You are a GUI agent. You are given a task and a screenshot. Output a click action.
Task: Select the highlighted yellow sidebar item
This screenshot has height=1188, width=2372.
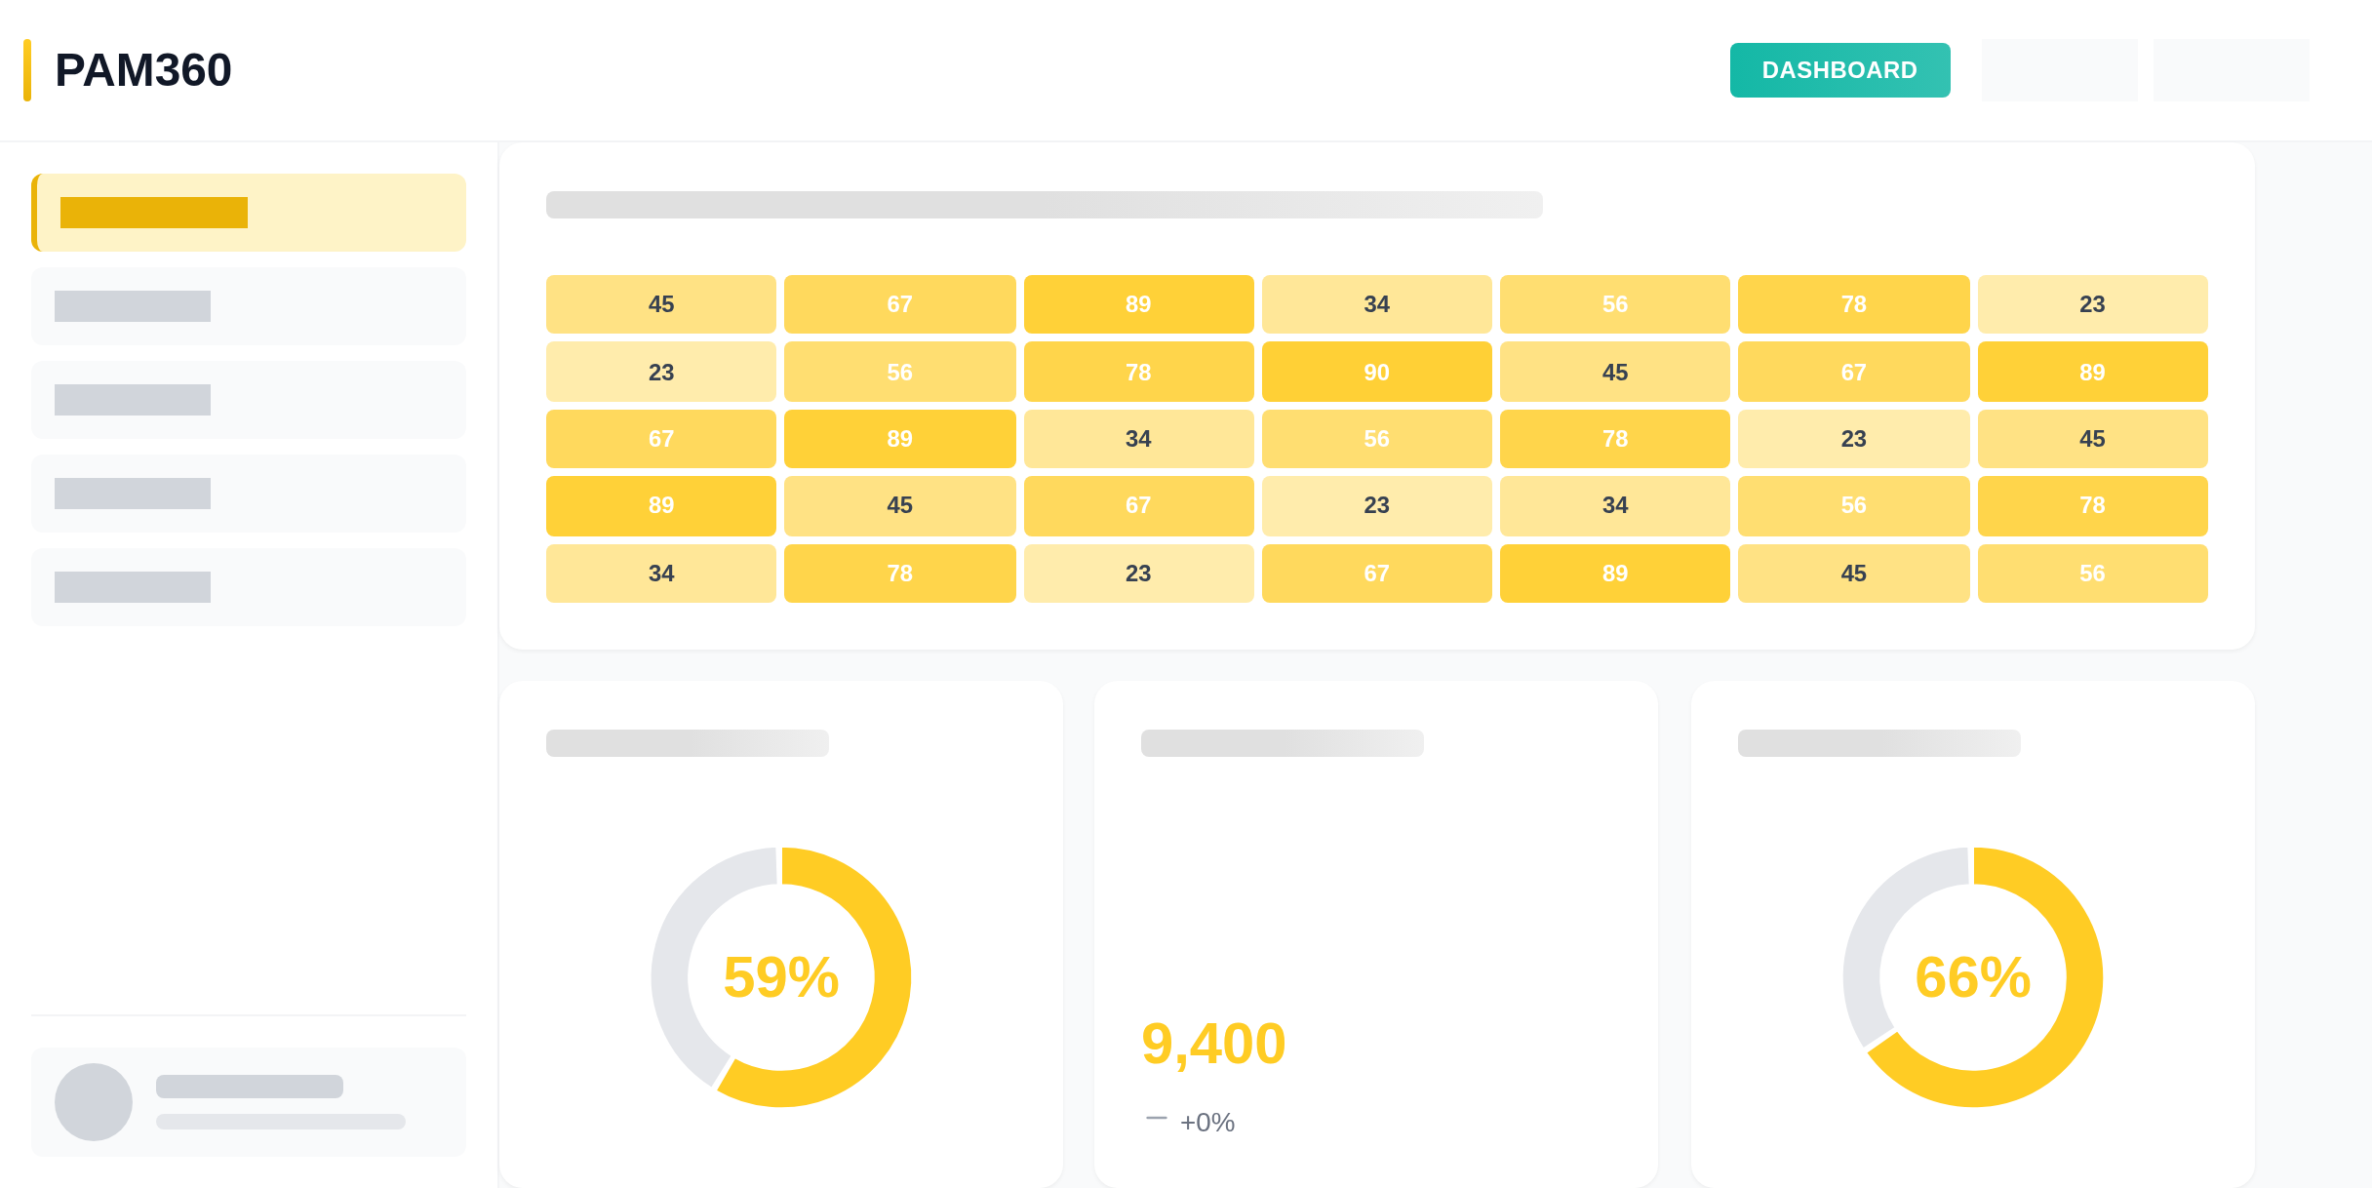coord(249,213)
